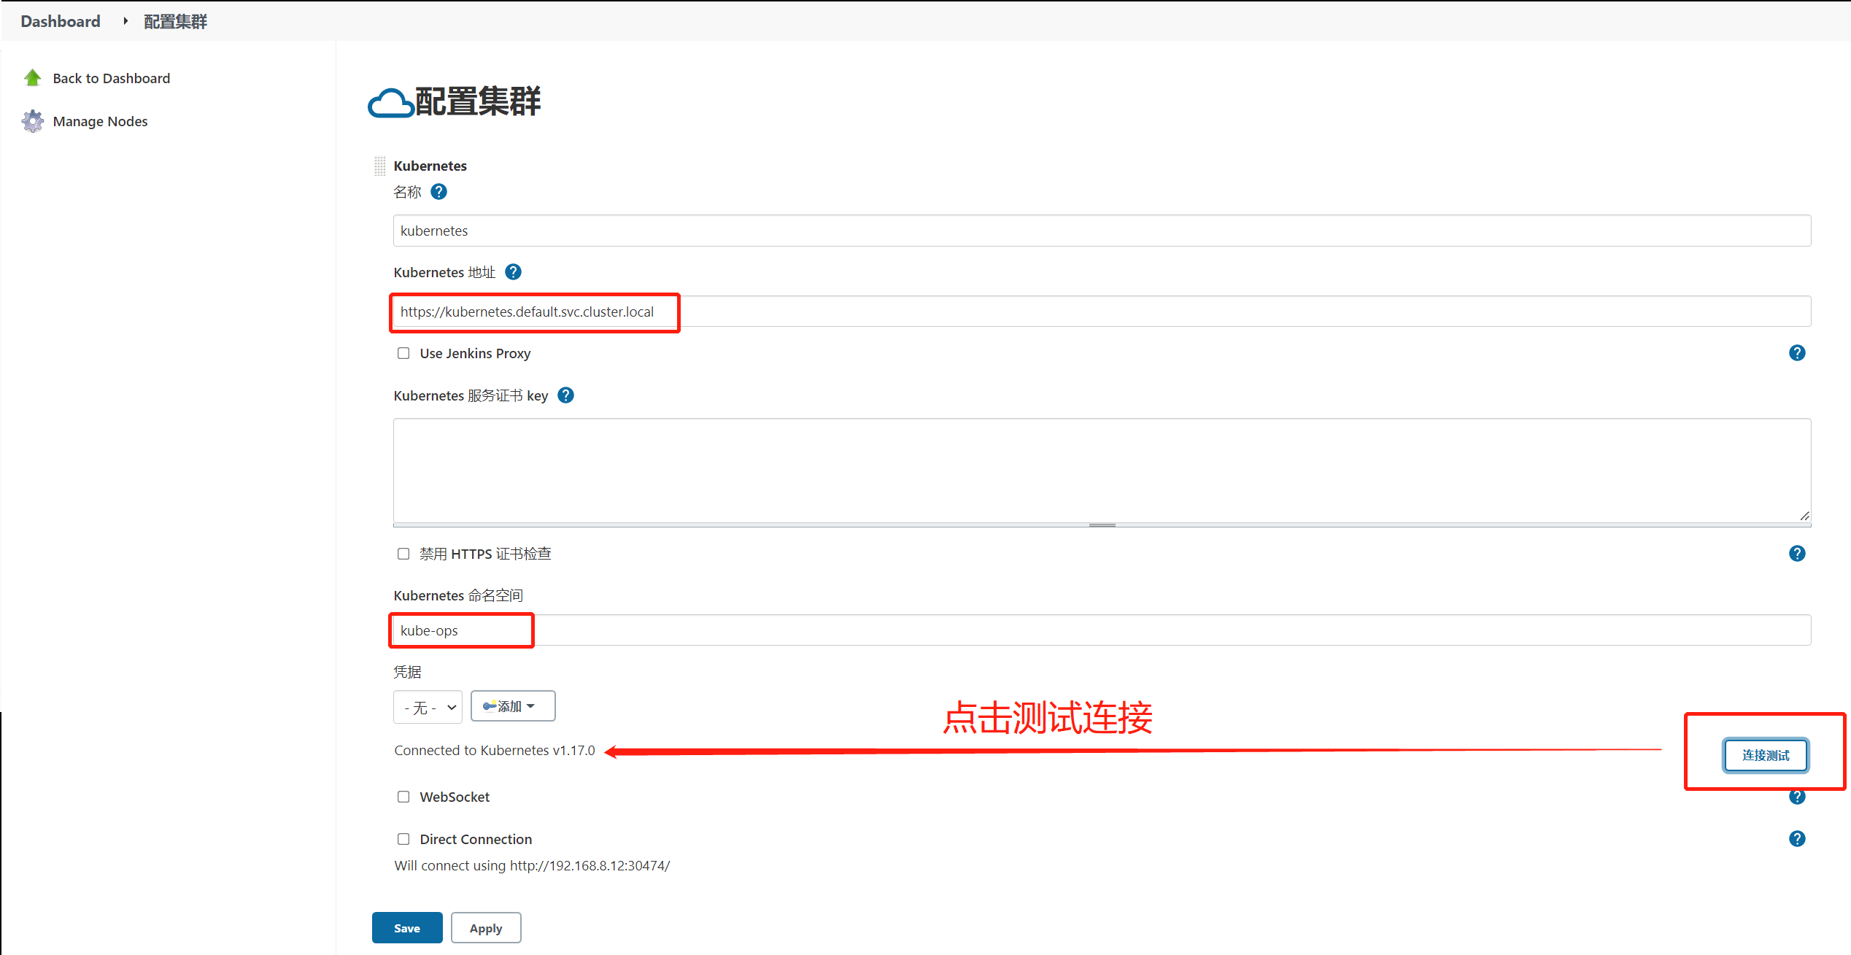Open help for 禁用 HTTPS 证书检查 option

click(x=1797, y=554)
